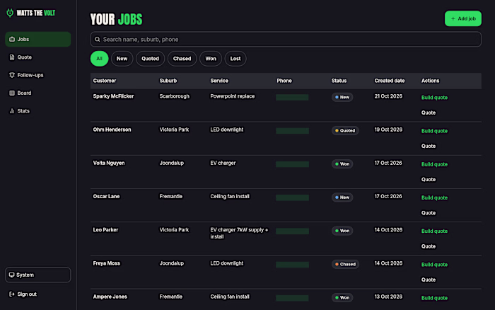Select the All filter chip
The image size is (495, 310).
(x=100, y=59)
